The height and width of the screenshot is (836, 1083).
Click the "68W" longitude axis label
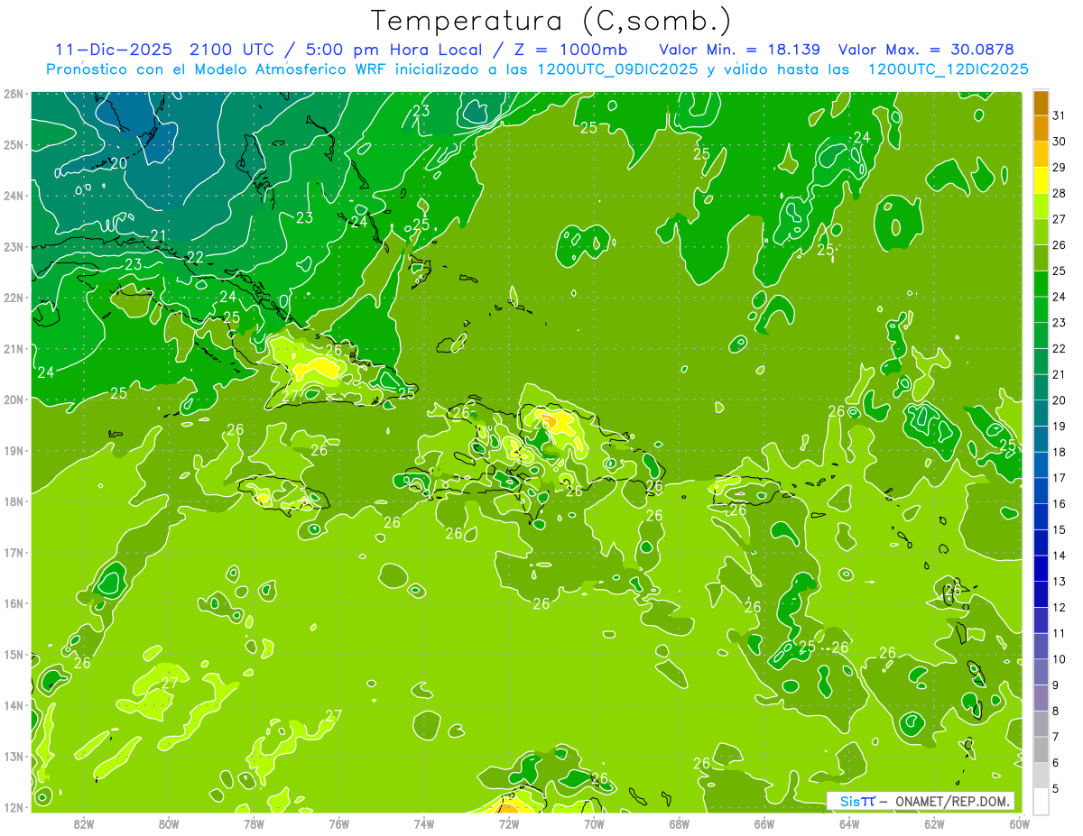tap(679, 823)
